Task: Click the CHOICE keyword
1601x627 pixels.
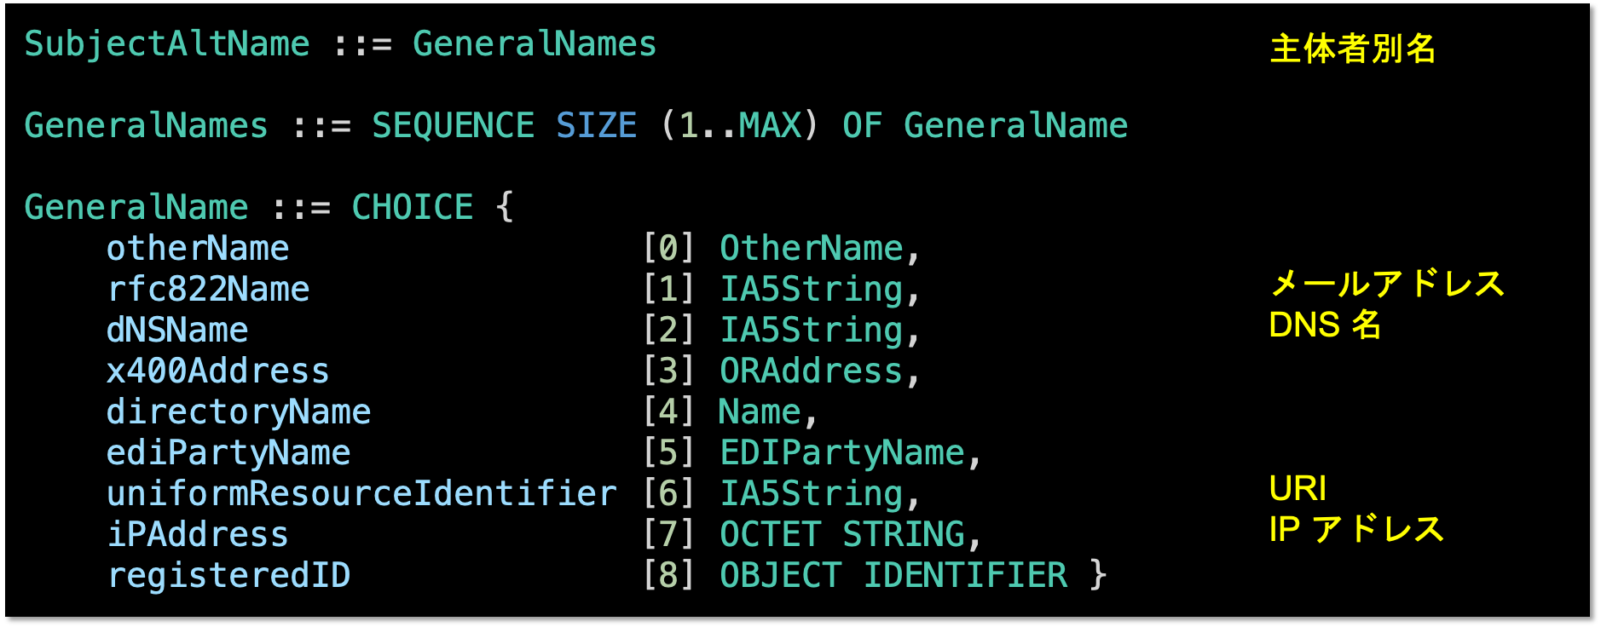Action: coord(412,208)
